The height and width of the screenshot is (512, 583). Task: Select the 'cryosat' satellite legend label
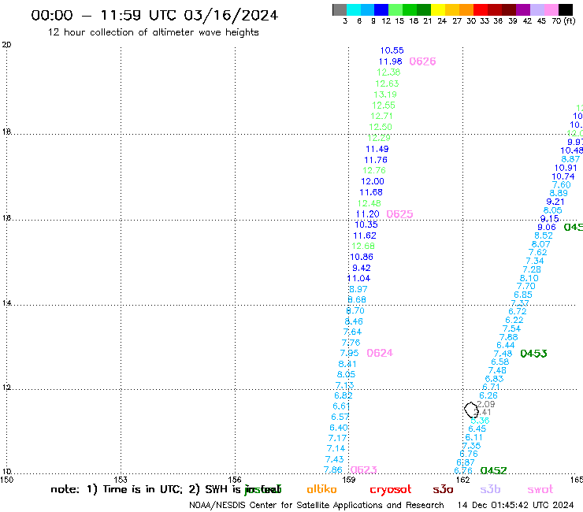(391, 490)
